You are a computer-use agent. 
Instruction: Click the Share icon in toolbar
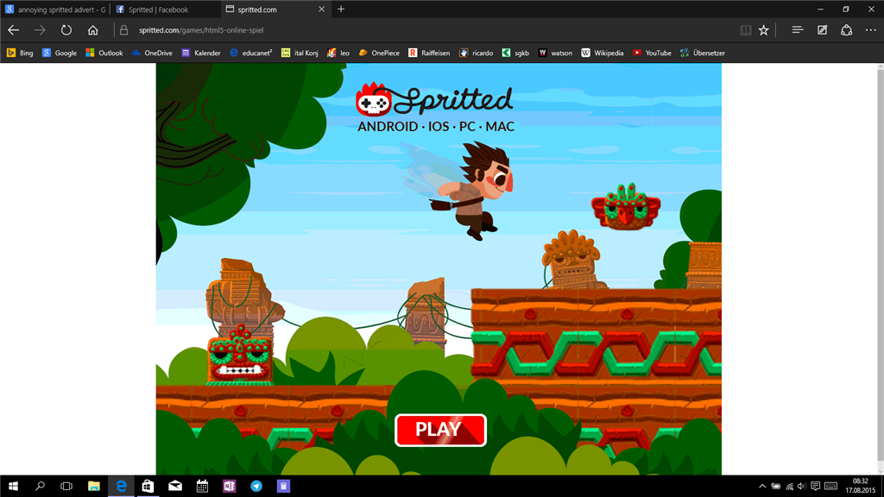coord(846,30)
